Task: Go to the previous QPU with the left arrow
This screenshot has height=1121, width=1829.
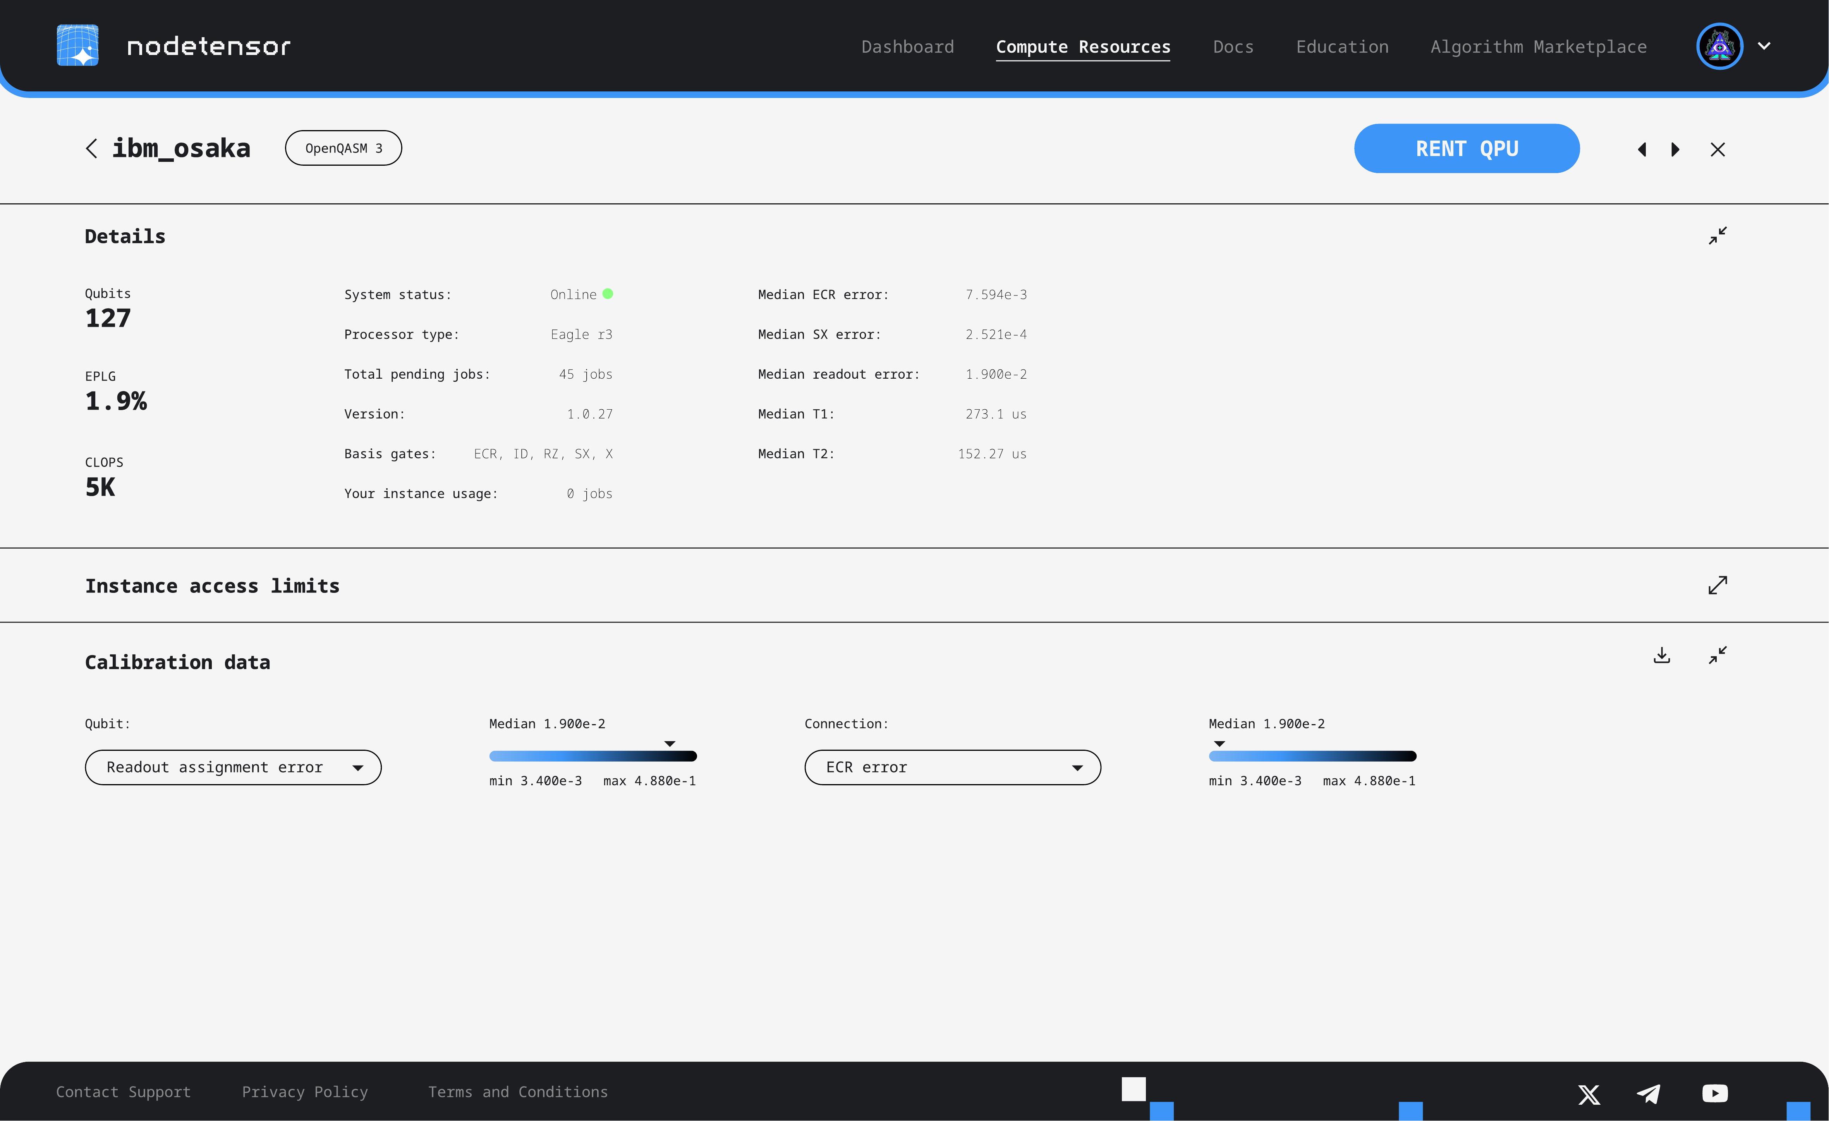Action: [x=1642, y=149]
